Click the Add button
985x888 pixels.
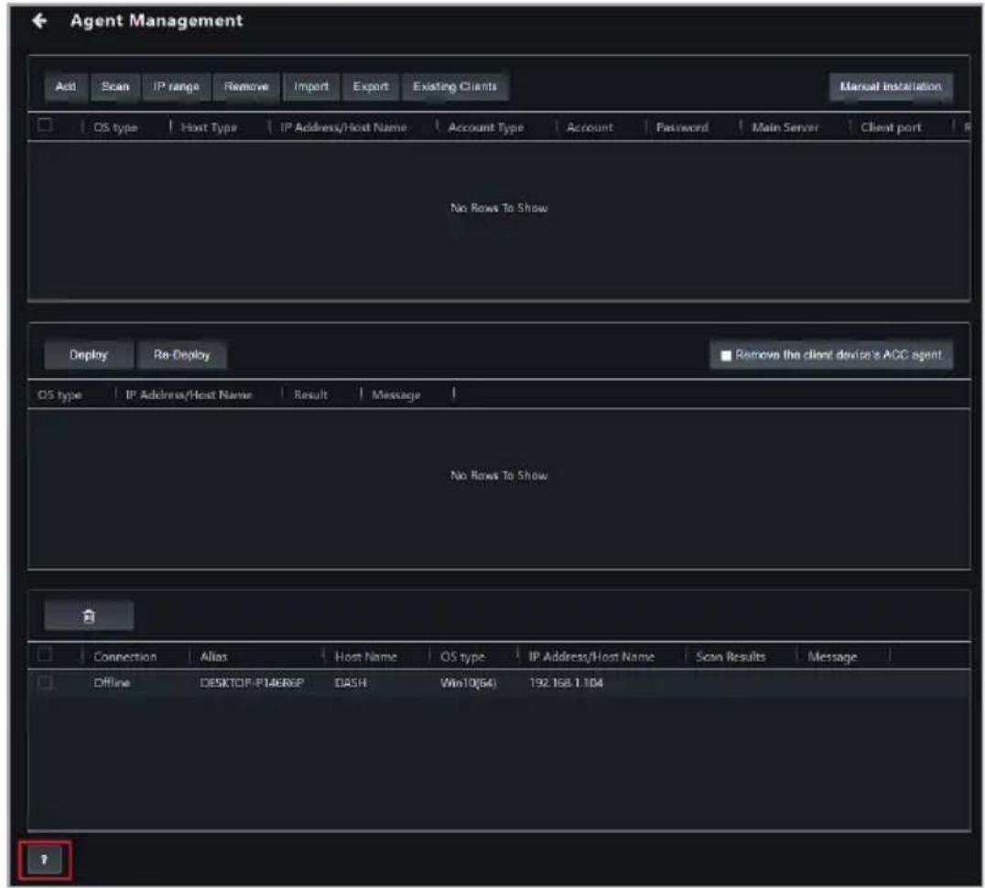tap(65, 87)
